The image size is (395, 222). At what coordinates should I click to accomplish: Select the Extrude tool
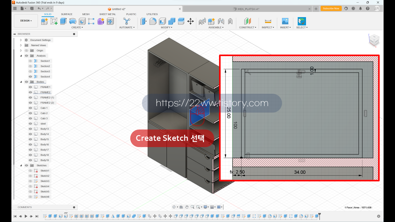coord(63,21)
